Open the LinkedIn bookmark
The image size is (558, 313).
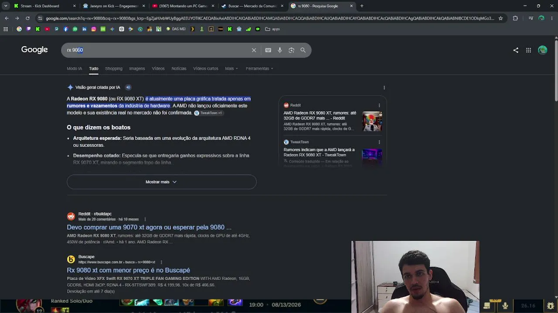pos(84,29)
